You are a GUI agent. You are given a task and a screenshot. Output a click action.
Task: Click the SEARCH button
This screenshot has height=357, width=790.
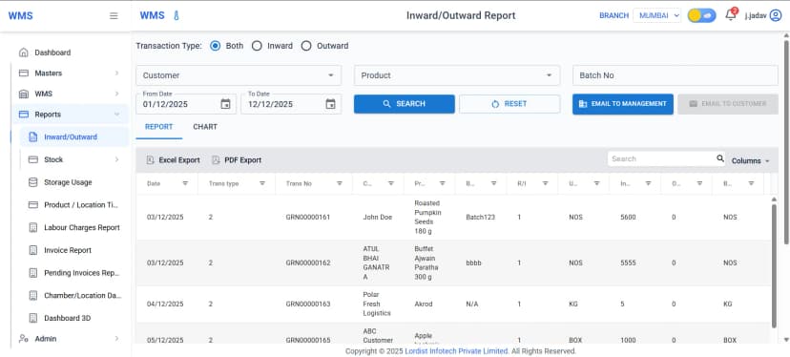click(405, 104)
